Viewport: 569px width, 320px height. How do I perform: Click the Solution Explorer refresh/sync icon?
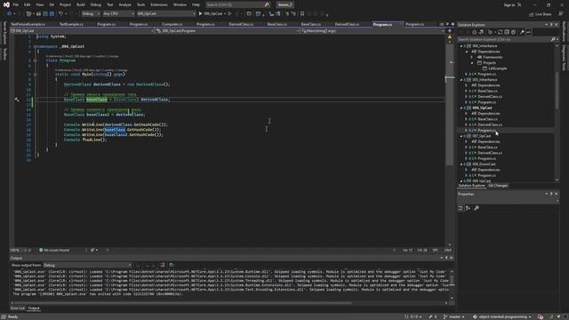[x=500, y=32]
